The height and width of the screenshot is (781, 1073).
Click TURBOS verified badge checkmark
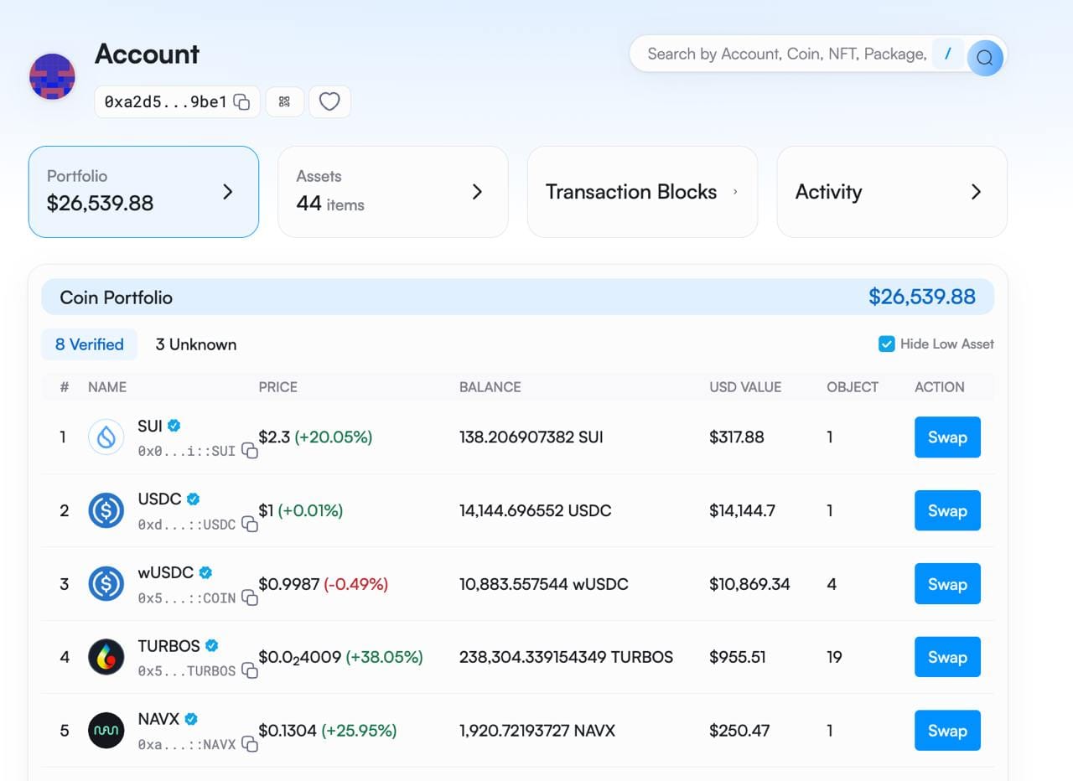click(212, 646)
